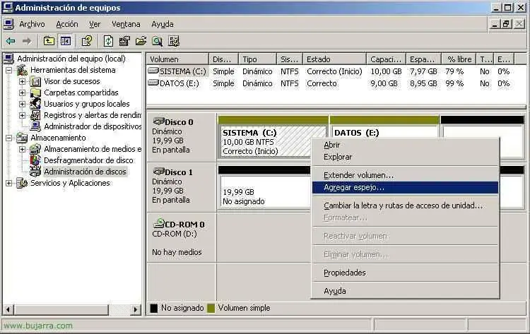Choose Explorar in the context menu
Screen dimensions: 530x334
click(405, 157)
